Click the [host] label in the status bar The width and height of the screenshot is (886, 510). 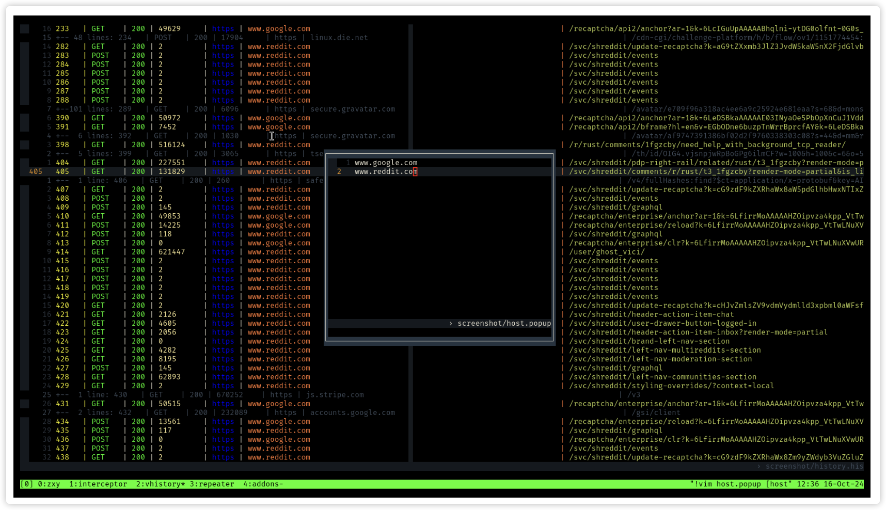click(779, 484)
